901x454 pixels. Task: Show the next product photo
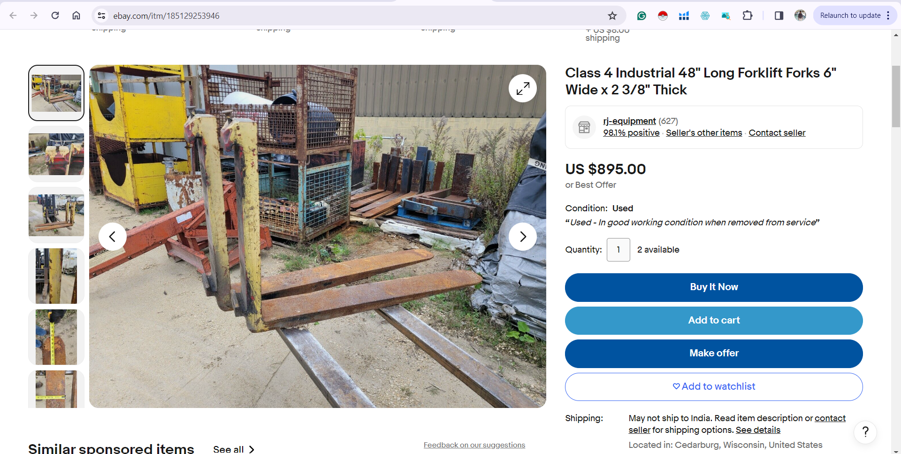tap(522, 237)
